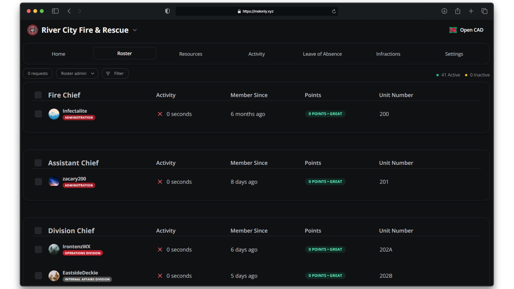Click Infectalite's 0 Points Great badge
Image resolution: width=514 pixels, height=289 pixels.
click(325, 114)
